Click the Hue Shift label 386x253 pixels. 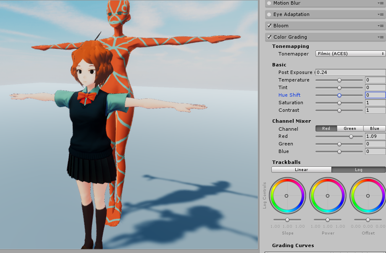(x=289, y=95)
